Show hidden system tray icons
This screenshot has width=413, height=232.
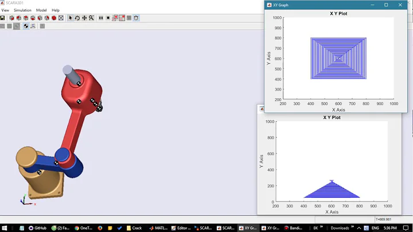coord(359,228)
